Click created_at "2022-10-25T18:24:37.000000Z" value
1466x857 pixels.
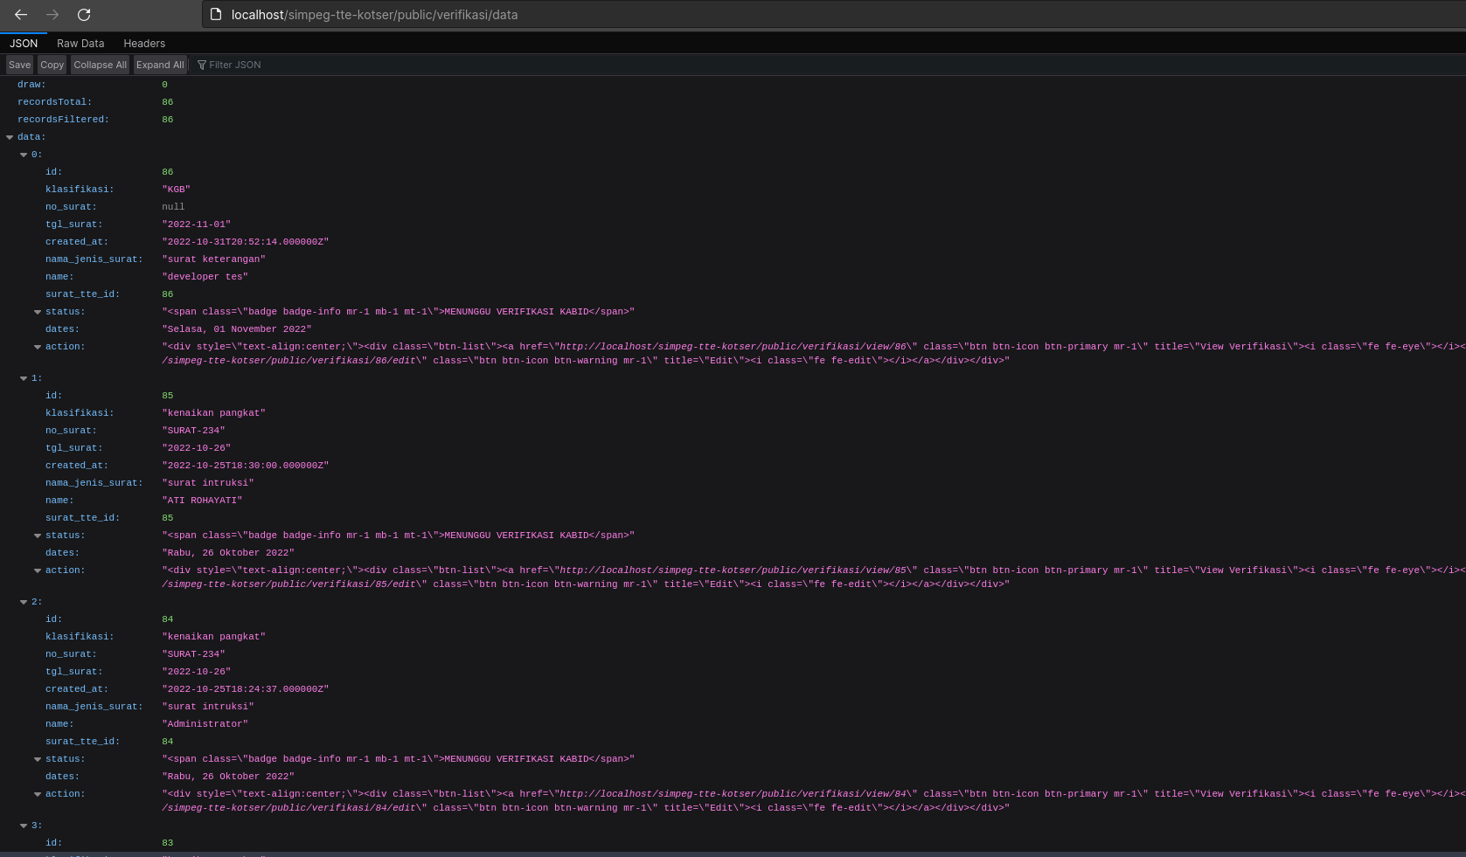(x=246, y=689)
